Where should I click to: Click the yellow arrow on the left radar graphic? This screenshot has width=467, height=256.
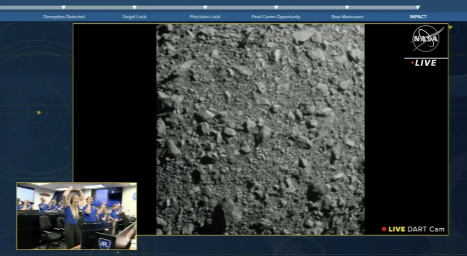(x=39, y=113)
